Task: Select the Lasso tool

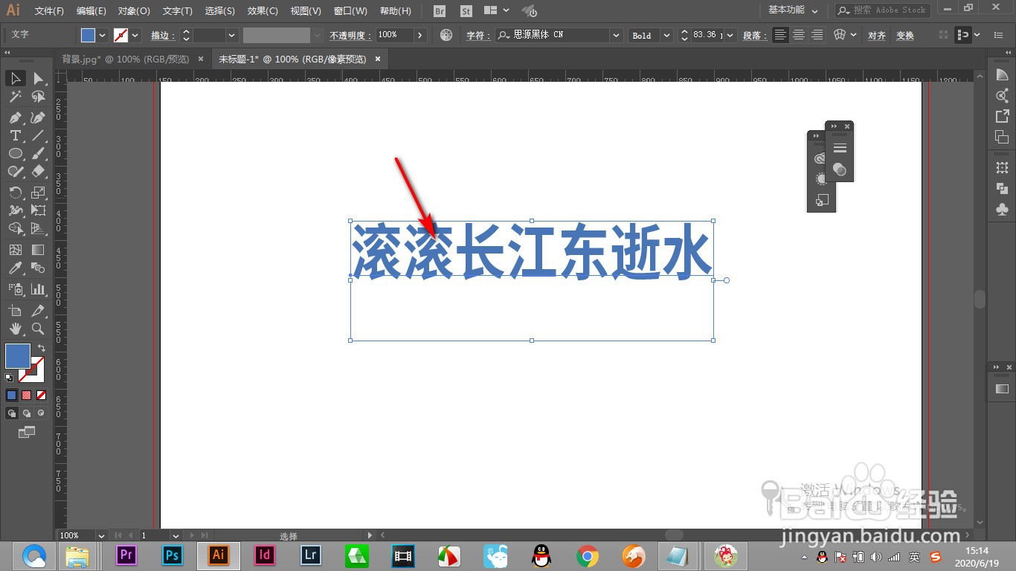Action: click(x=38, y=97)
